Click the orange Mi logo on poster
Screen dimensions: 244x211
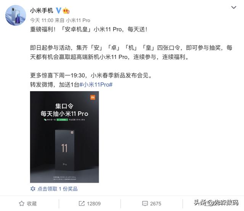pos(93,97)
